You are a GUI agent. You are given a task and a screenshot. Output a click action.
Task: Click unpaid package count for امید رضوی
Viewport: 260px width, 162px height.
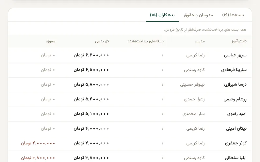pyautogui.click(x=162, y=114)
